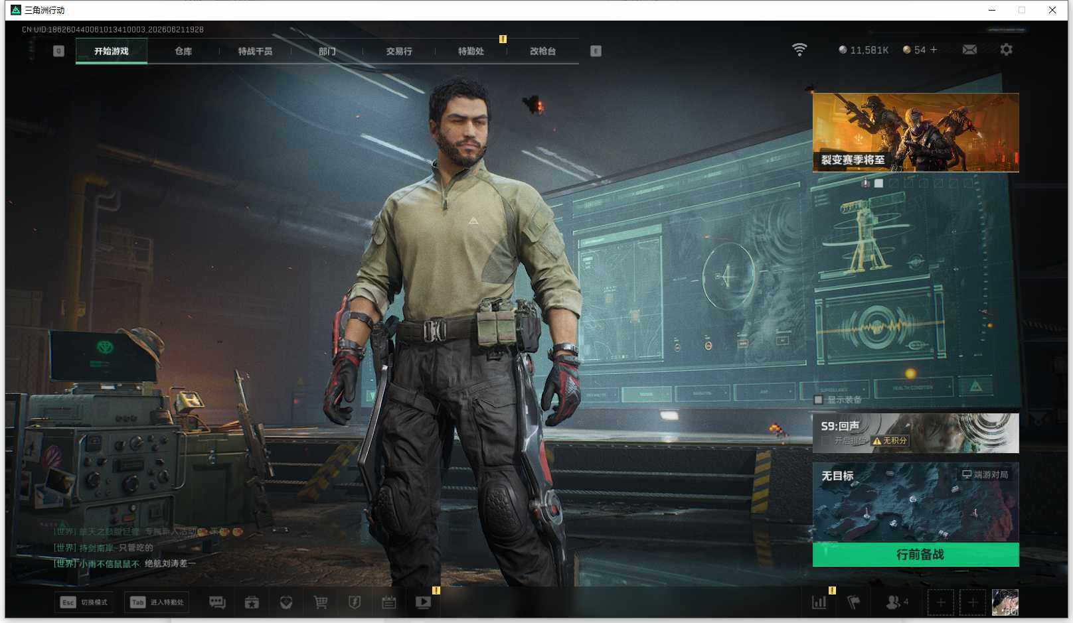Click the 端游对局 match type label
The width and height of the screenshot is (1073, 623).
click(985, 474)
